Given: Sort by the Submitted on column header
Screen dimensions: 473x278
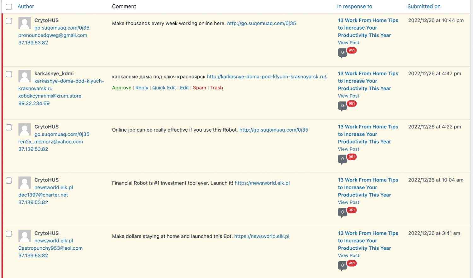Looking at the screenshot, I should click(x=424, y=6).
